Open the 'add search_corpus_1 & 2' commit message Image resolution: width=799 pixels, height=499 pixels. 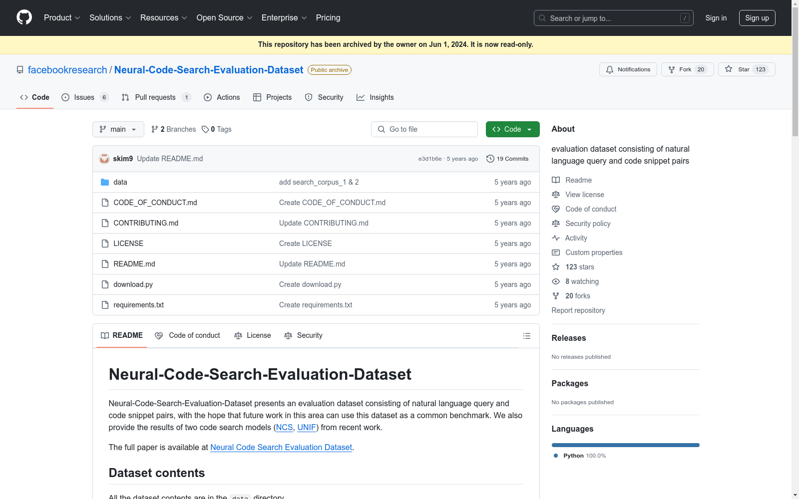coord(319,182)
